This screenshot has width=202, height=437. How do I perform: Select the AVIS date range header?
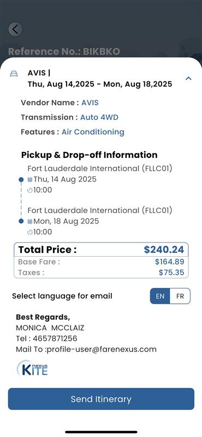[100, 84]
